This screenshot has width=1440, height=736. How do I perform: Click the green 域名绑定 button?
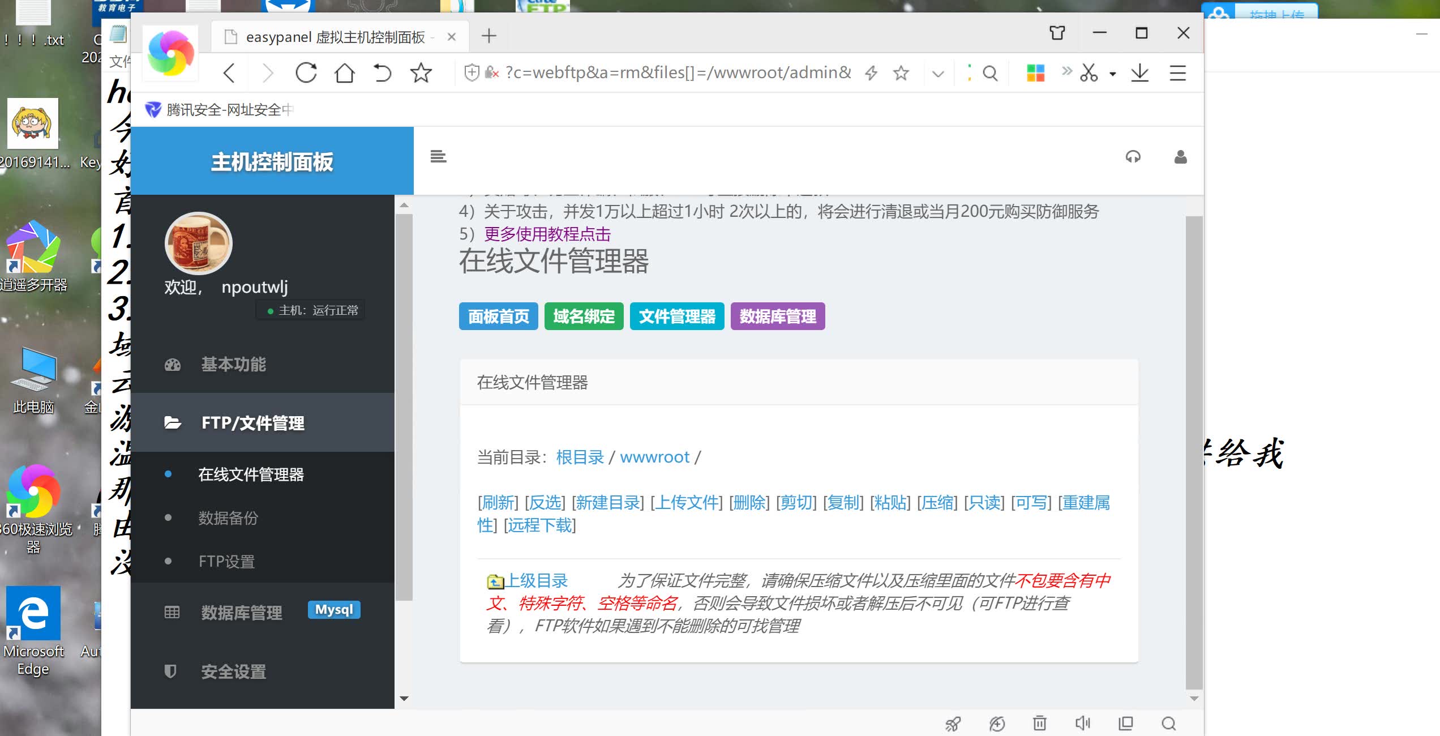tap(584, 316)
